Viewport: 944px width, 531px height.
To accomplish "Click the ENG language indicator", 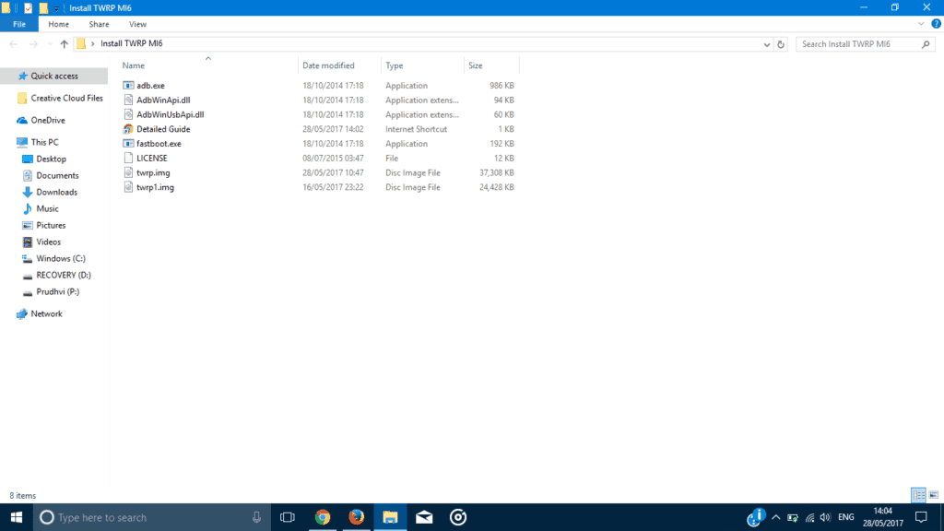I will pyautogui.click(x=846, y=517).
